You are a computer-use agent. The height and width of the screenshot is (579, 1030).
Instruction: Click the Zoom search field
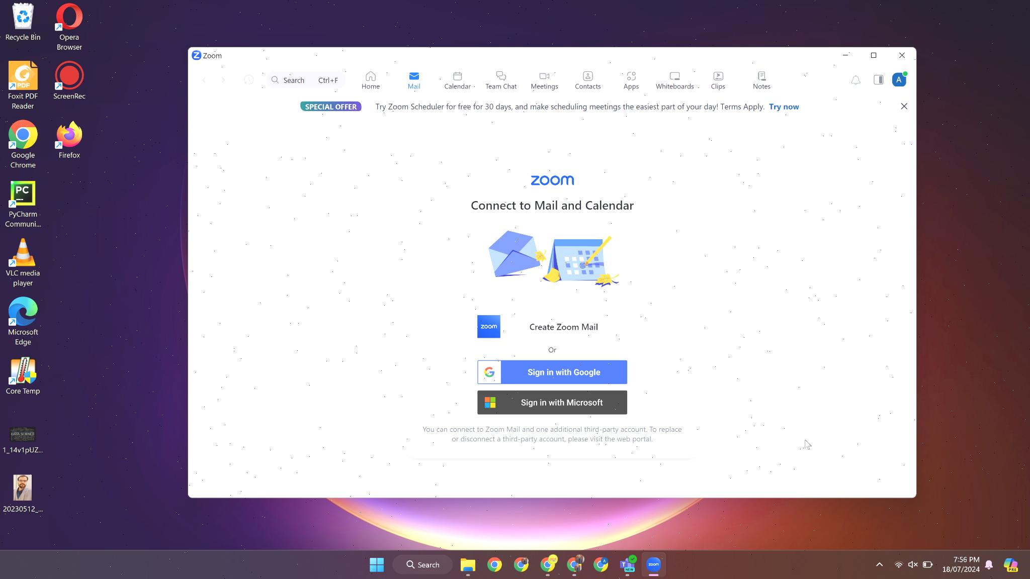tap(306, 80)
